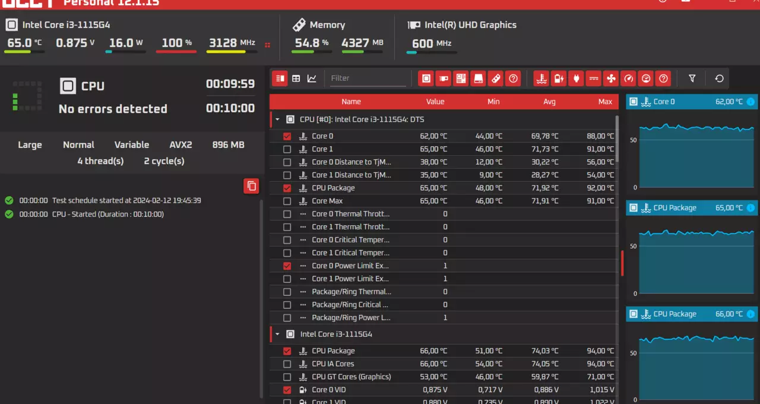Click the 'No errors detected' status text
The width and height of the screenshot is (760, 404).
coord(113,109)
